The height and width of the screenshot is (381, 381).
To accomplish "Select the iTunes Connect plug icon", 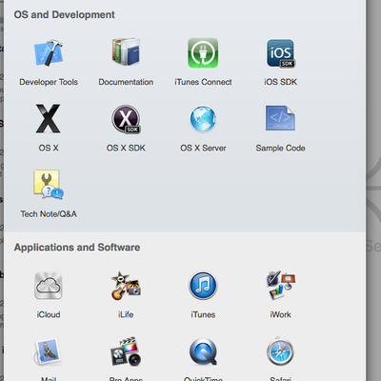I will pyautogui.click(x=203, y=52).
